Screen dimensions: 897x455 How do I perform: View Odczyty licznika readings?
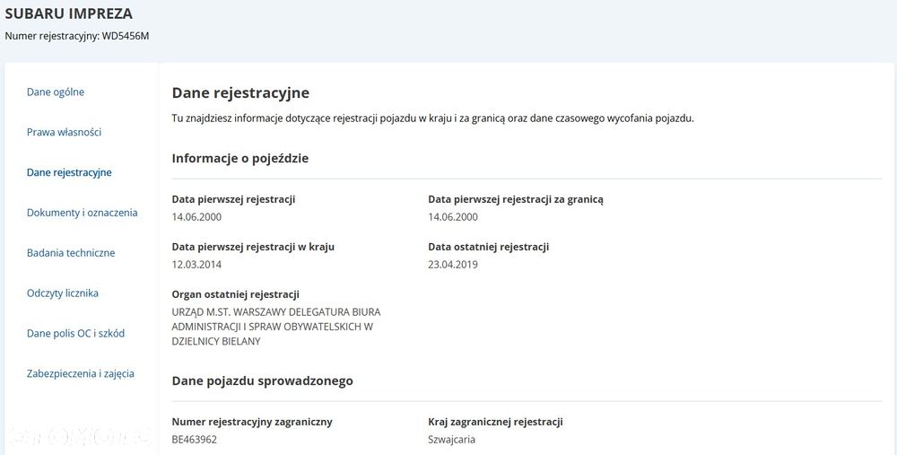(x=63, y=293)
